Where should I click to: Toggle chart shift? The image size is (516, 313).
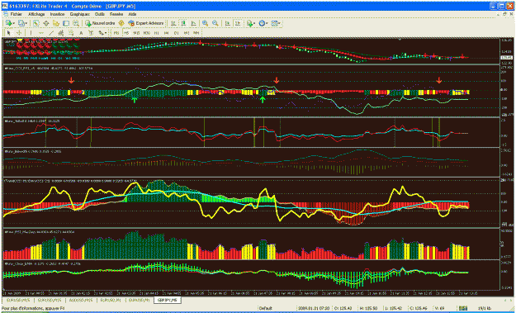(x=238, y=23)
